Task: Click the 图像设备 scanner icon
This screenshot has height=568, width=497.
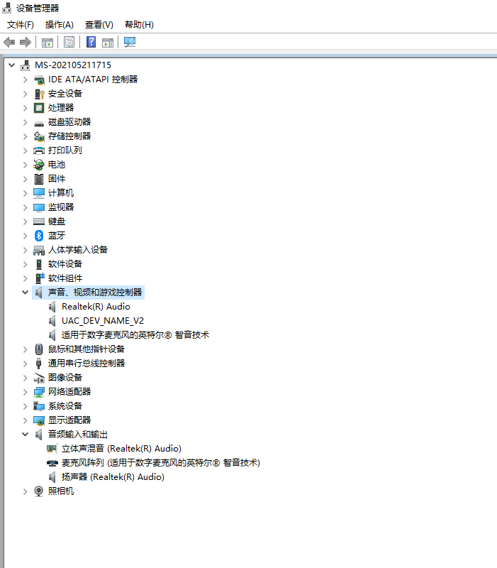Action: 39,378
